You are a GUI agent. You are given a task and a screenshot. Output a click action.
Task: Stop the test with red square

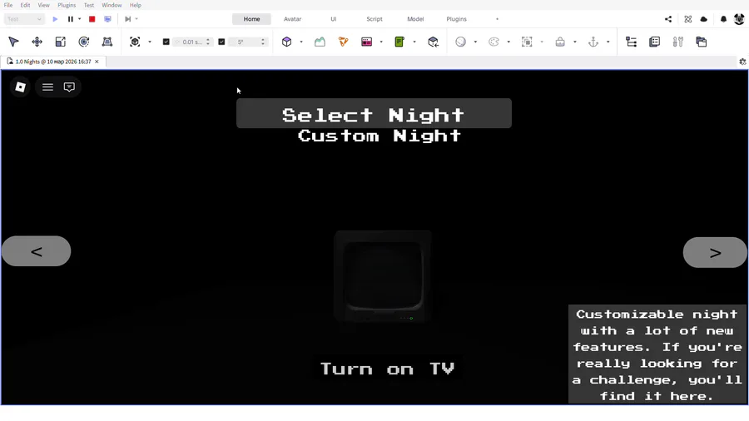[92, 19]
